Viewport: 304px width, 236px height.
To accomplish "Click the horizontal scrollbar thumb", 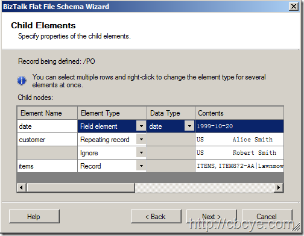I will pos(80,188).
